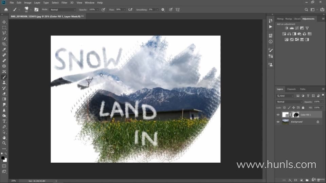Add a Curves adjustment
The image size is (326, 183).
297,28
